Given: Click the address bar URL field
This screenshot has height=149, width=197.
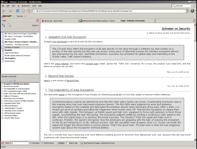Looking at the screenshot, I should (x=109, y=11).
